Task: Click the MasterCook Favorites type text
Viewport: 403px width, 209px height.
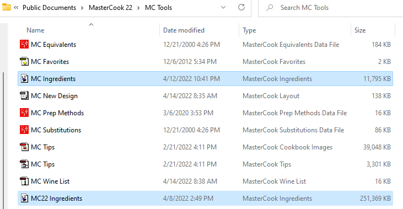Action: click(x=274, y=62)
